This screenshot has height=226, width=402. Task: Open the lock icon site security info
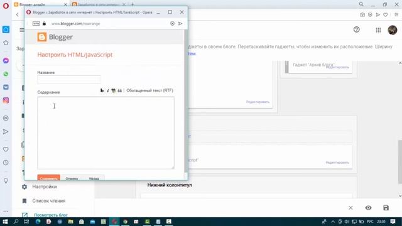pos(44,24)
